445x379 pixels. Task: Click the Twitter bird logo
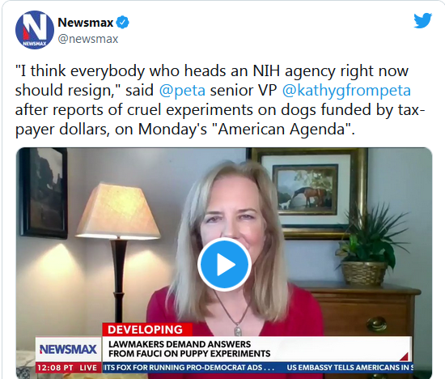tap(422, 20)
